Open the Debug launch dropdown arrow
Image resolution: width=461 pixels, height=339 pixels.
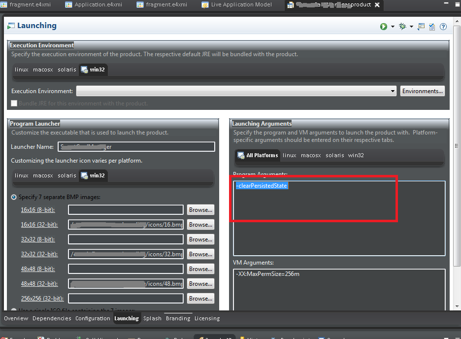pyautogui.click(x=411, y=27)
